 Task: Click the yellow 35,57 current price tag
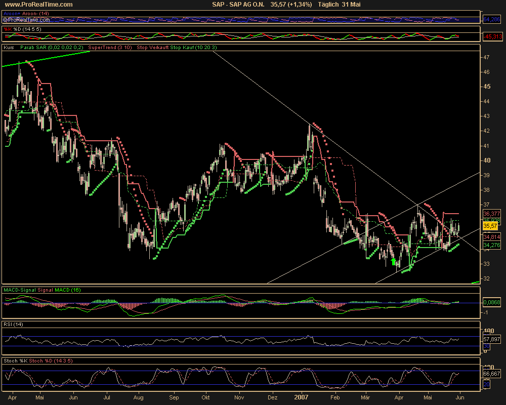(490, 226)
